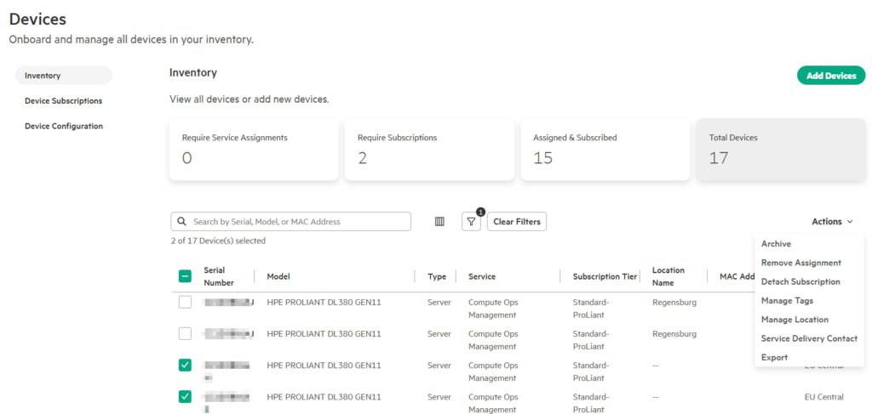Screen dimensions: 872x414
Task: Click the column chooser icon
Action: click(439, 222)
